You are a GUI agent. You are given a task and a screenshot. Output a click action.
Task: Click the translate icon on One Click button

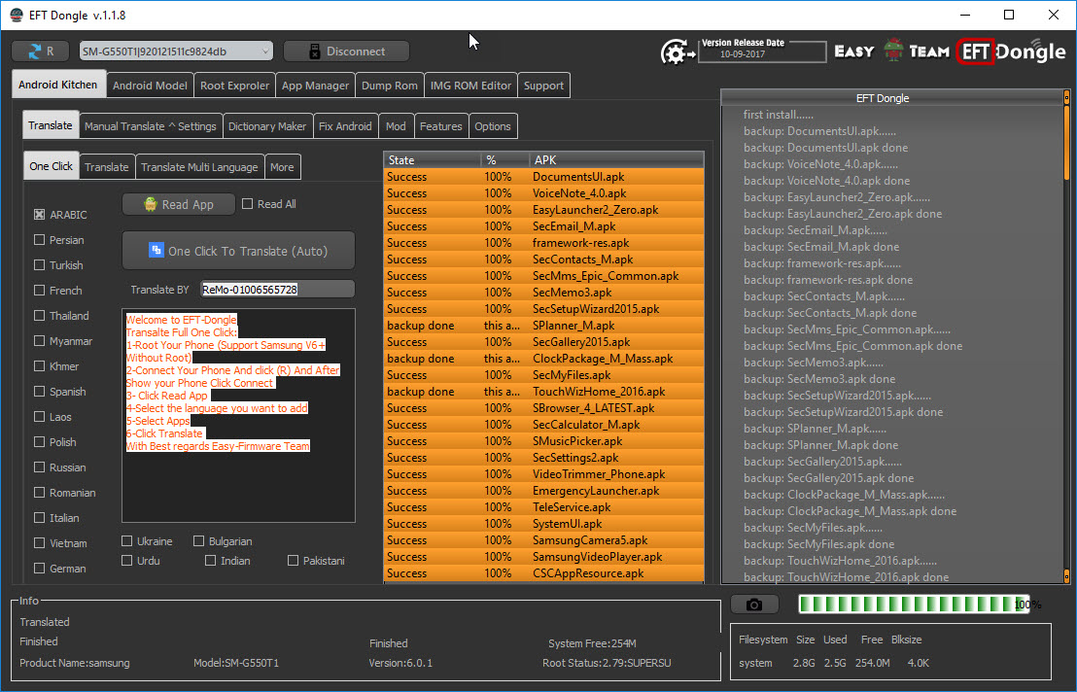pyautogui.click(x=156, y=250)
